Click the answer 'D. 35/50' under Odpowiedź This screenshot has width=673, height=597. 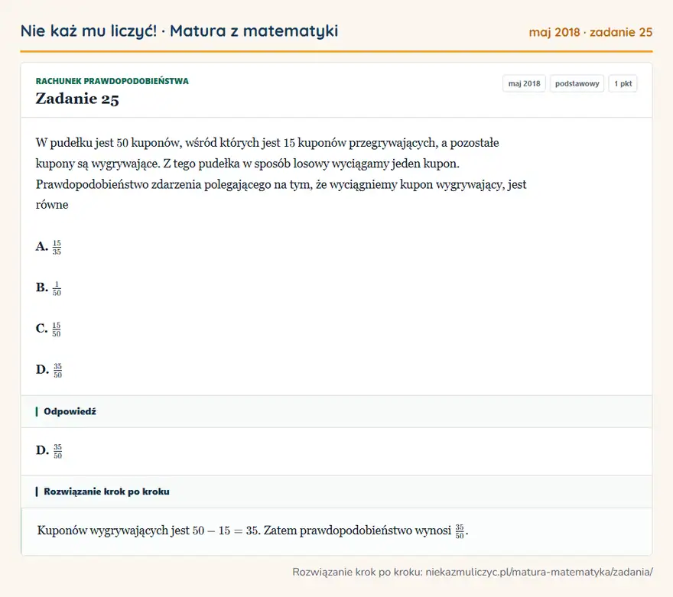pos(49,451)
